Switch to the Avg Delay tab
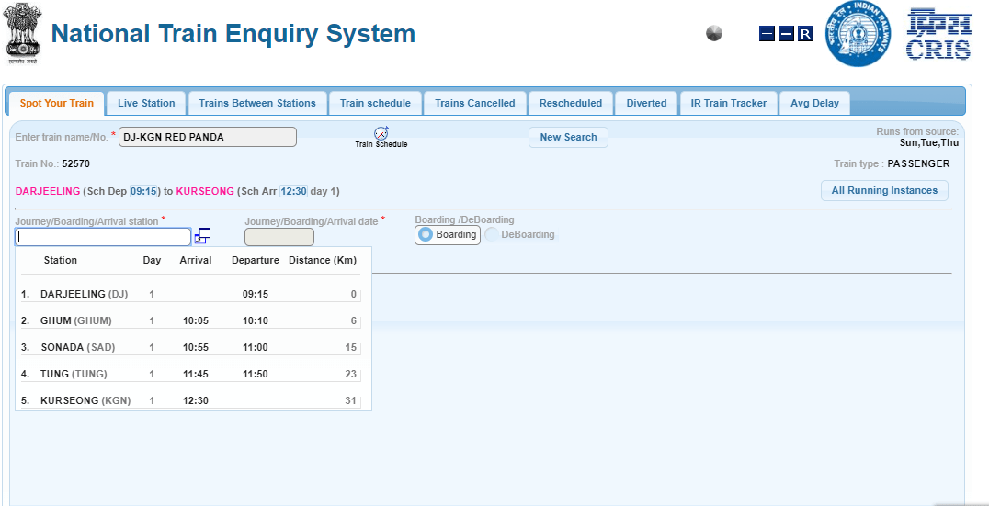The width and height of the screenshot is (989, 506). (x=815, y=104)
